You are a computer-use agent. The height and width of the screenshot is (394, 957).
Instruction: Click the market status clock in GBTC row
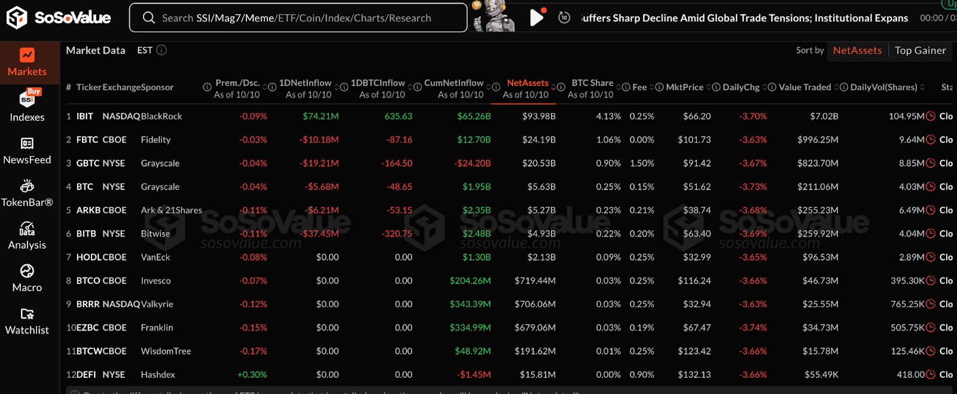click(931, 163)
